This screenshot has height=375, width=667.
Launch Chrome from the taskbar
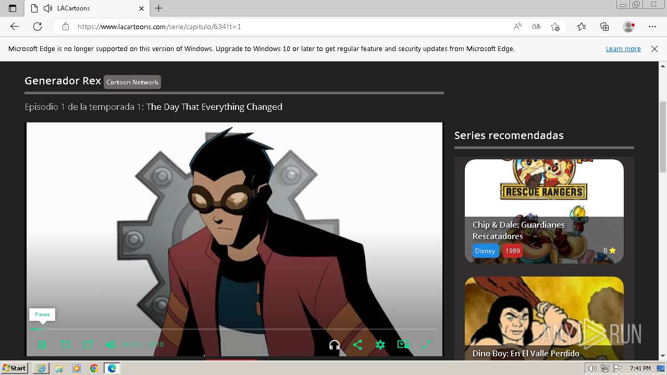pos(94,368)
